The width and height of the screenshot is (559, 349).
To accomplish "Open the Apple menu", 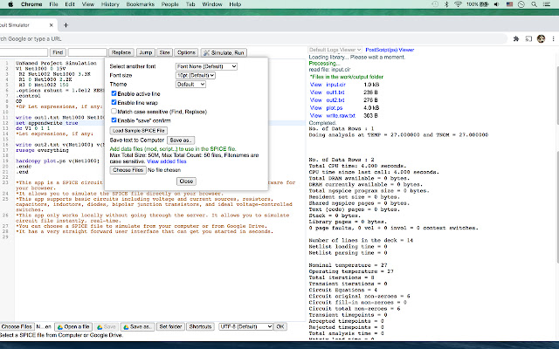I will coord(10,4).
